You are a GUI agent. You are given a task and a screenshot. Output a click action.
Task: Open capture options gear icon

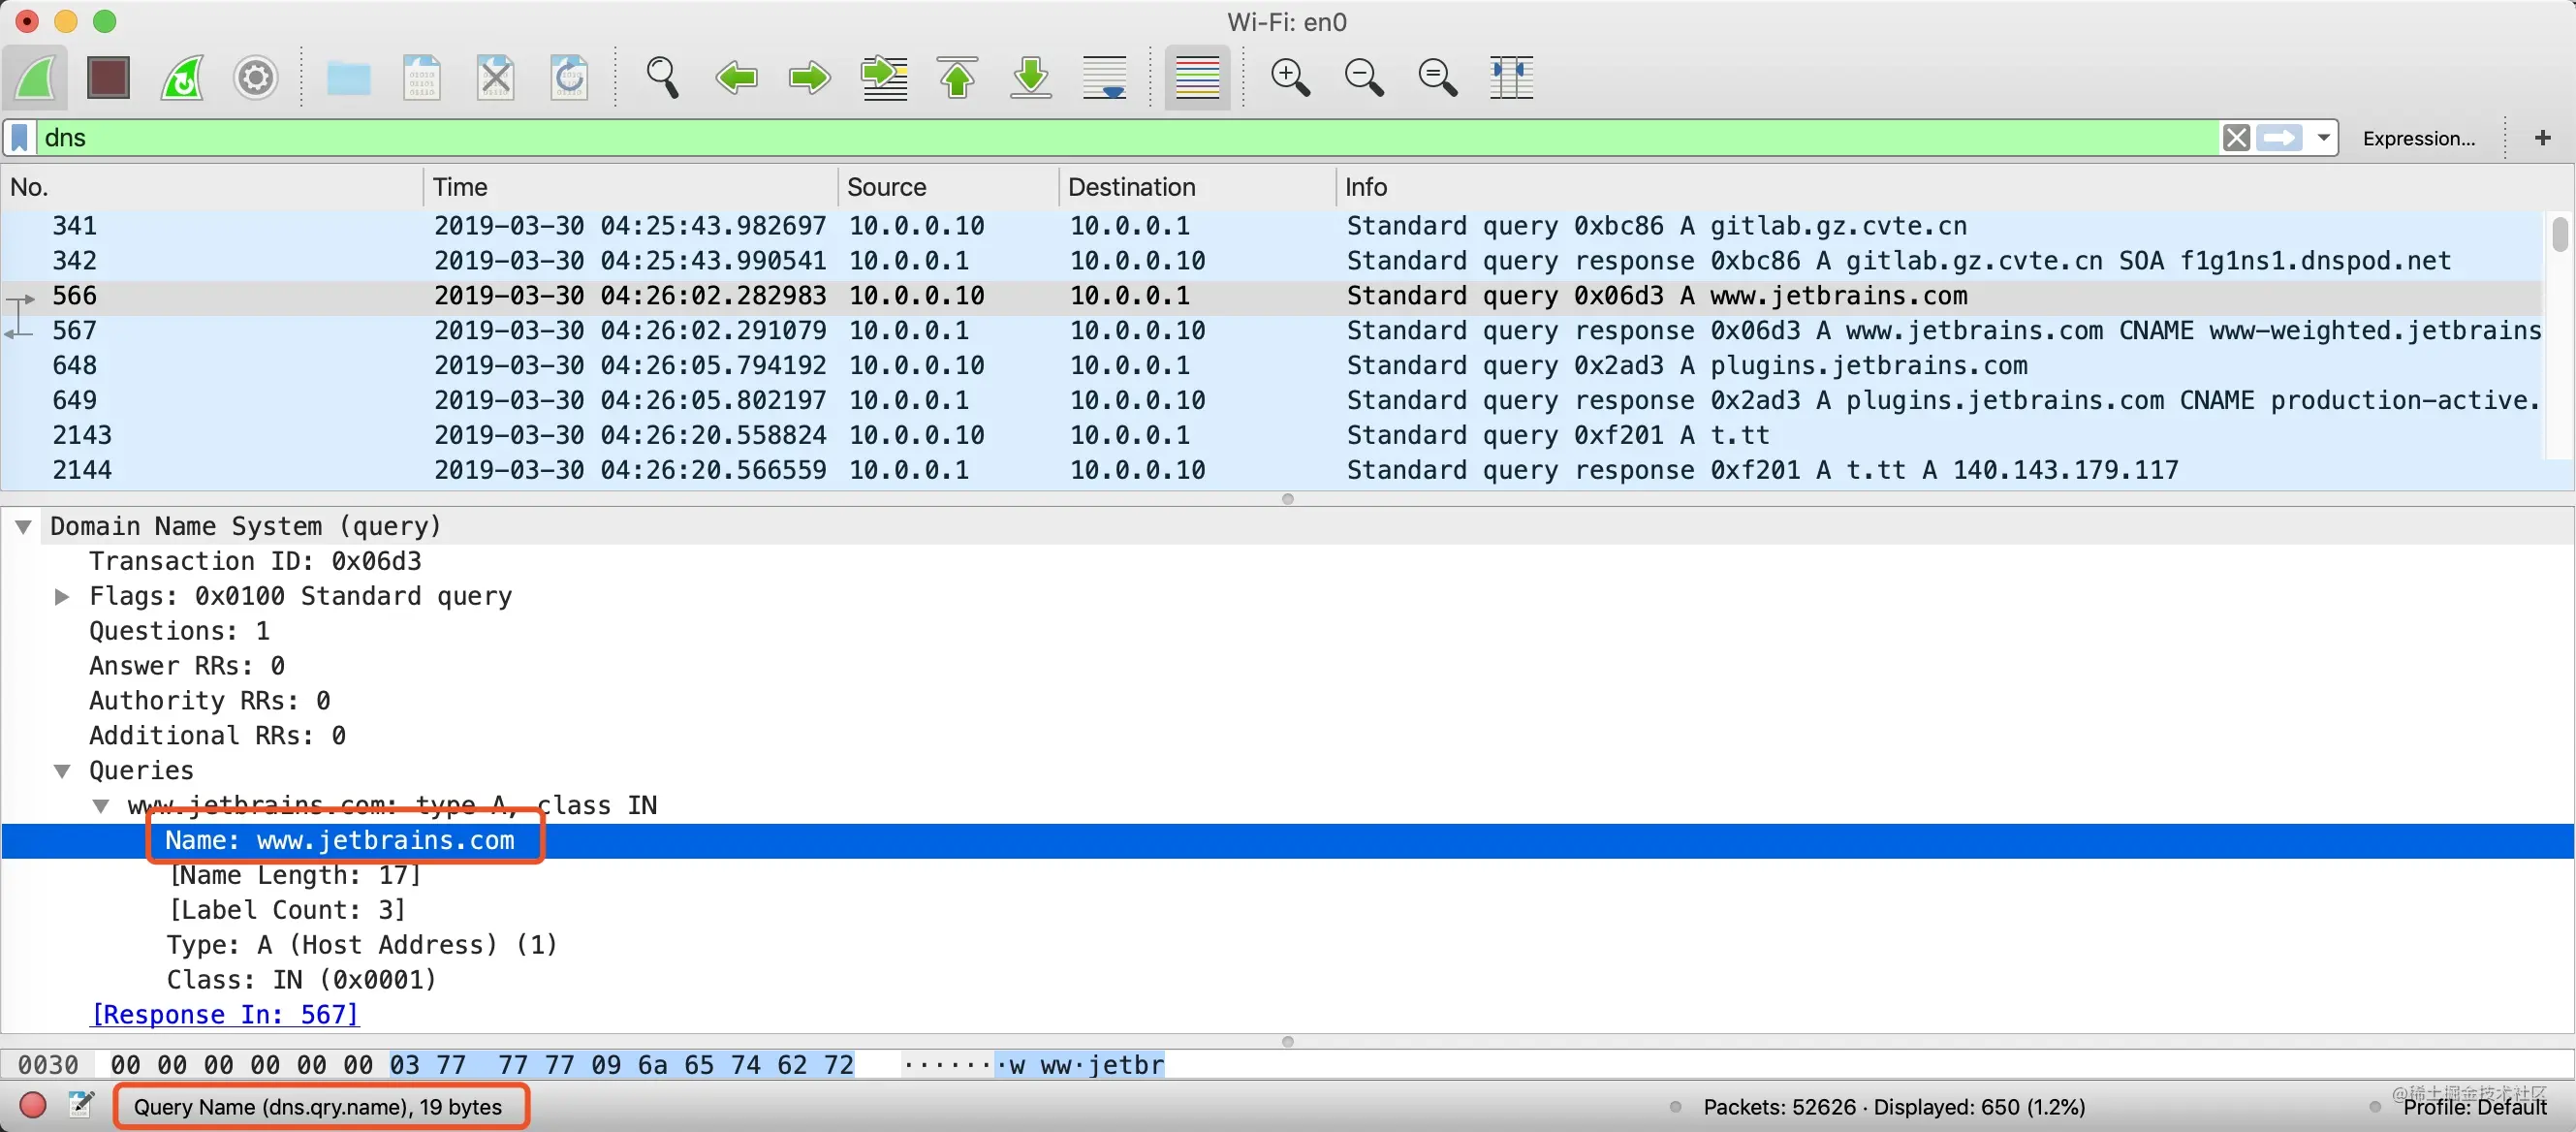pos(255,77)
